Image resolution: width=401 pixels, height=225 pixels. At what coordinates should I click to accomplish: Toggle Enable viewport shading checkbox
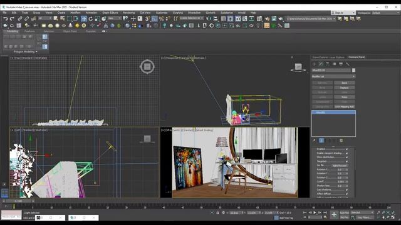pyautogui.click(x=346, y=153)
